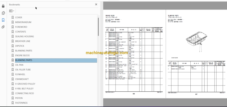Click page number 006 at page bottom

click(134, 94)
